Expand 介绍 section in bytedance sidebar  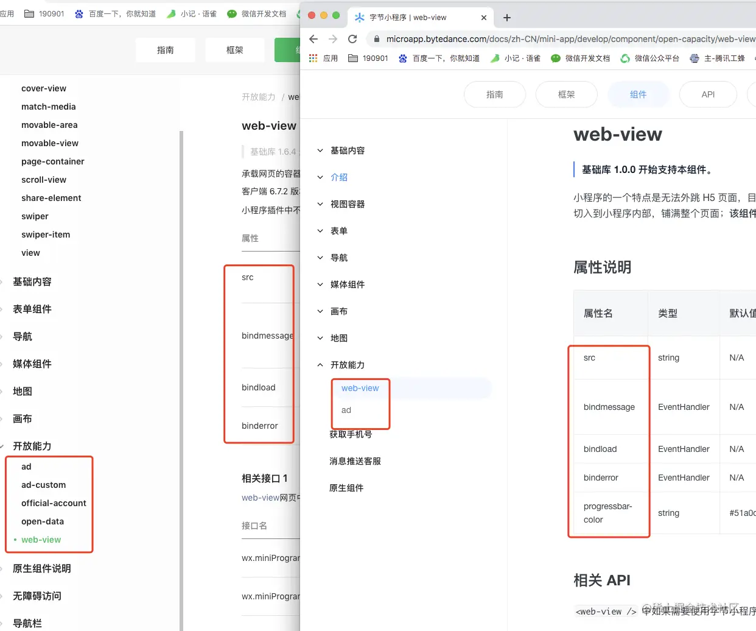coord(332,177)
